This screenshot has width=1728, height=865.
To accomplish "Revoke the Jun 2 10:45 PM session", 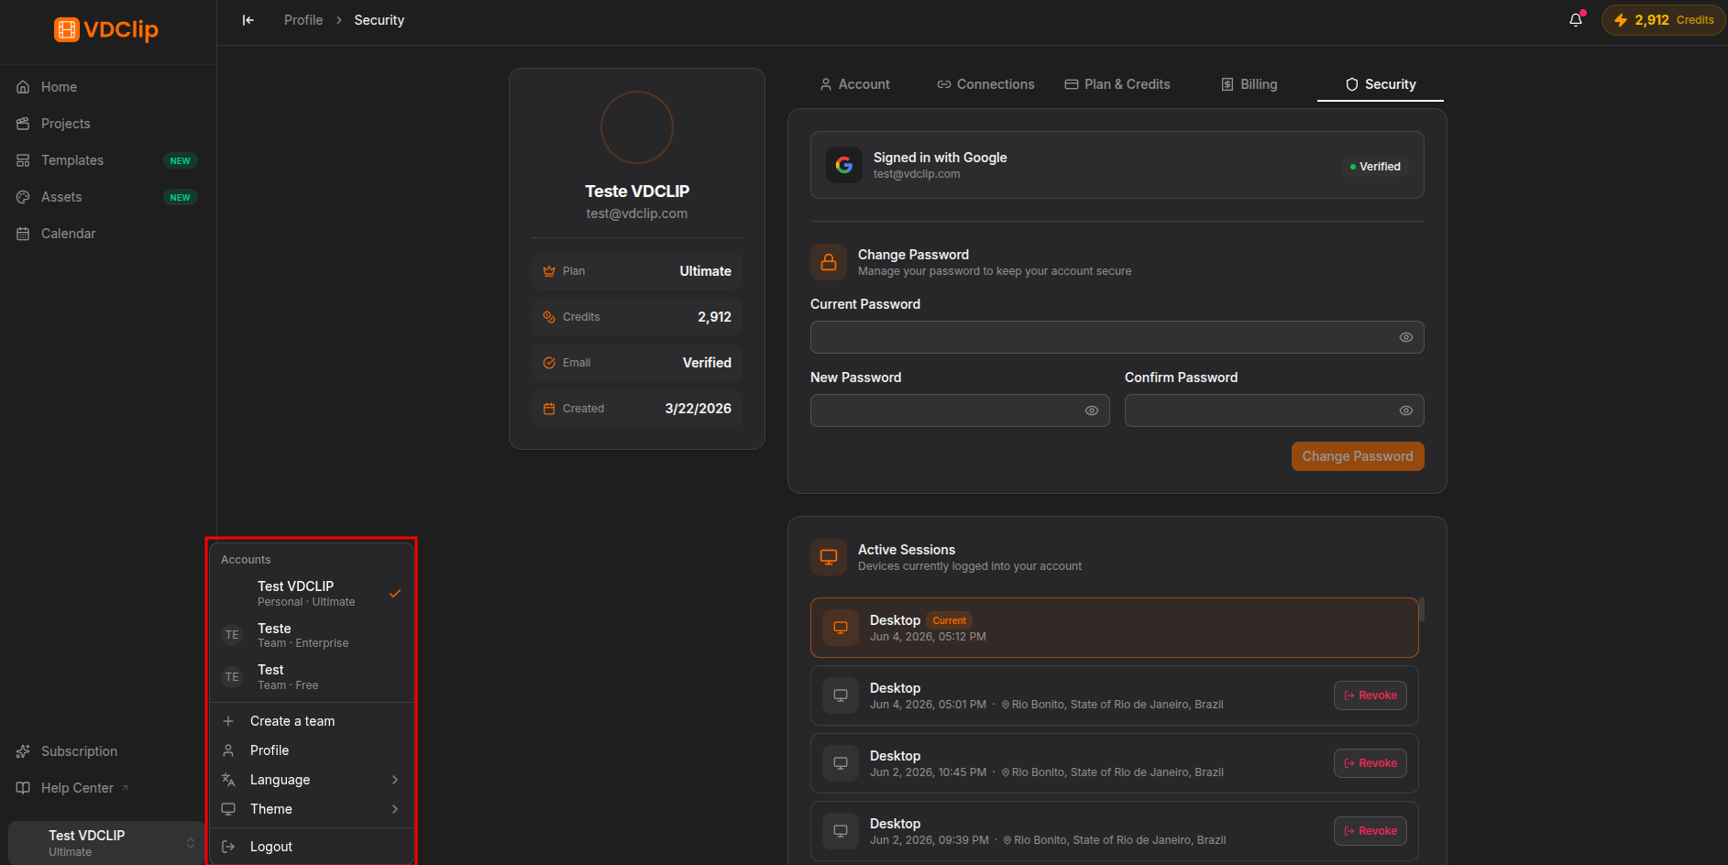I will click(x=1370, y=763).
